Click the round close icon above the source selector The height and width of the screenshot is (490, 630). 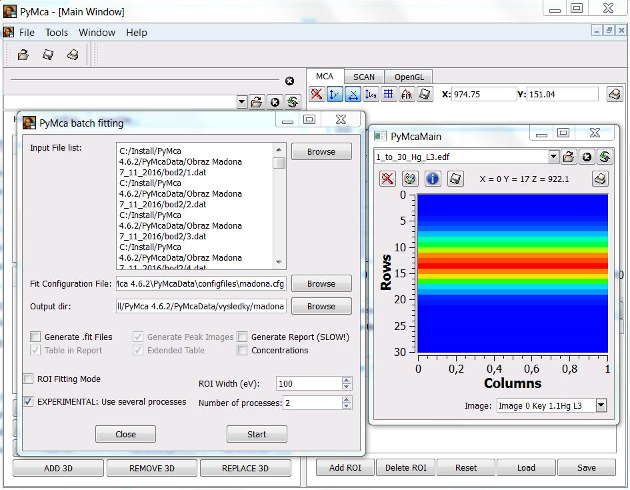[289, 81]
